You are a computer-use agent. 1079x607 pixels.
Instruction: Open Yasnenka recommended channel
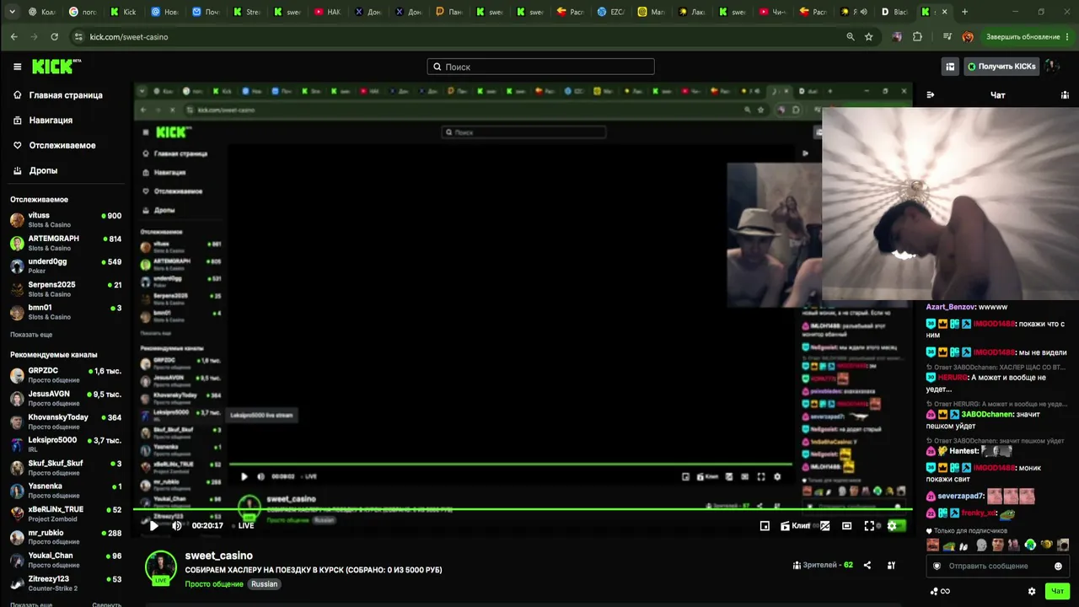click(66, 491)
